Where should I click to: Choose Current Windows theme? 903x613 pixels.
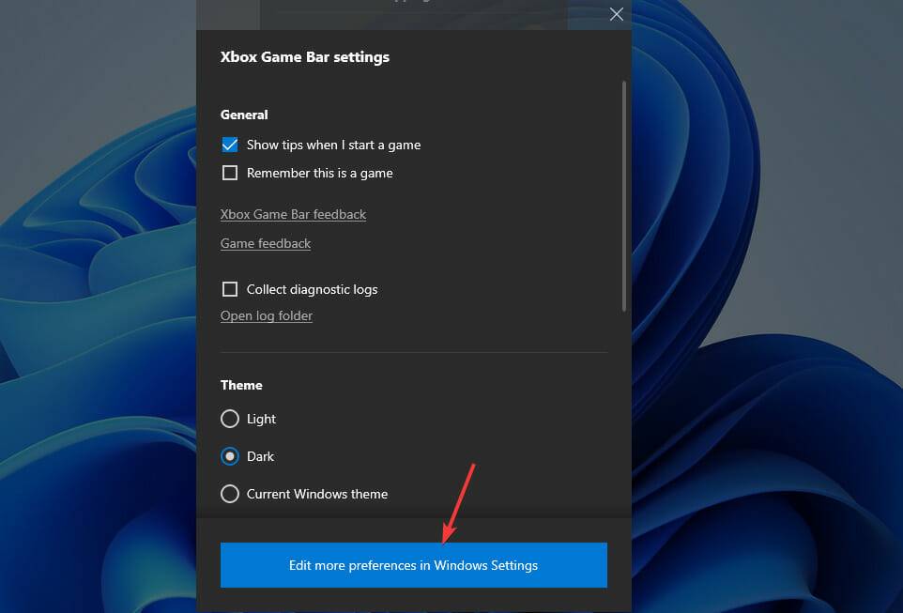229,494
